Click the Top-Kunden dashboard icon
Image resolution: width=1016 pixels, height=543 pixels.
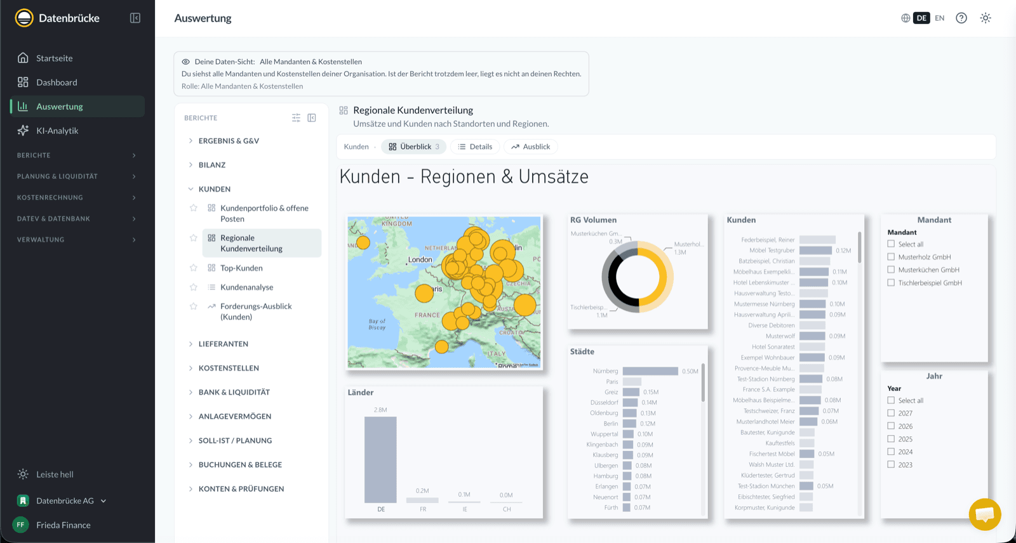211,268
